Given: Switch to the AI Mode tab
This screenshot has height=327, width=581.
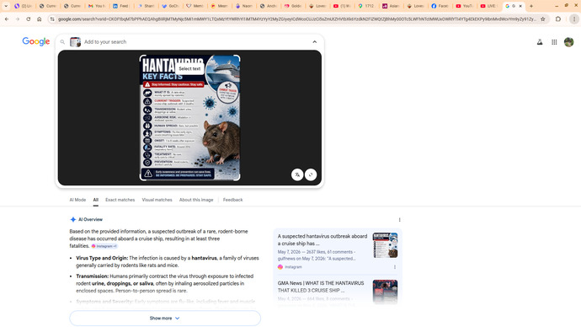Looking at the screenshot, I should pyautogui.click(x=77, y=200).
